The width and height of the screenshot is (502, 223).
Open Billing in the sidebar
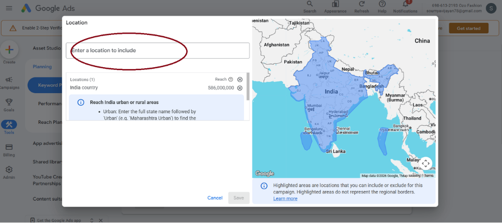[9, 150]
